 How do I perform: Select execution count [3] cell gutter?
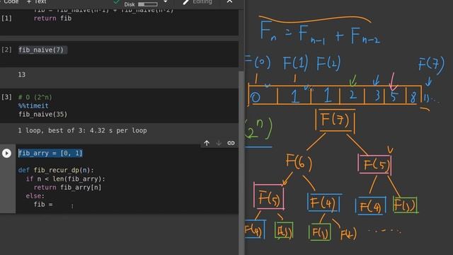[x=6, y=97]
